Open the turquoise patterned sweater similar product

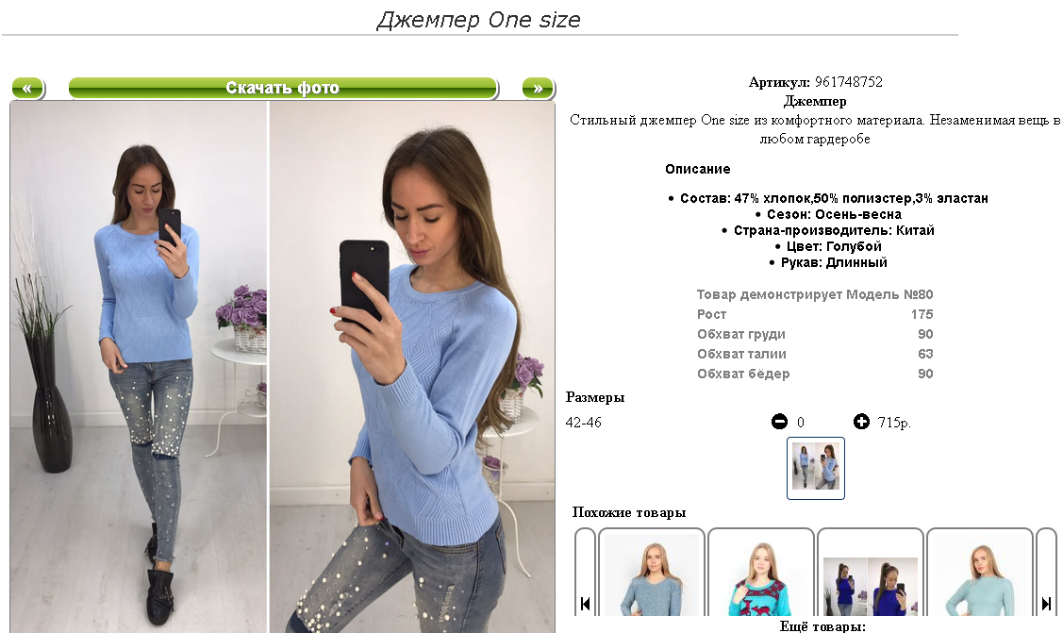pos(760,574)
